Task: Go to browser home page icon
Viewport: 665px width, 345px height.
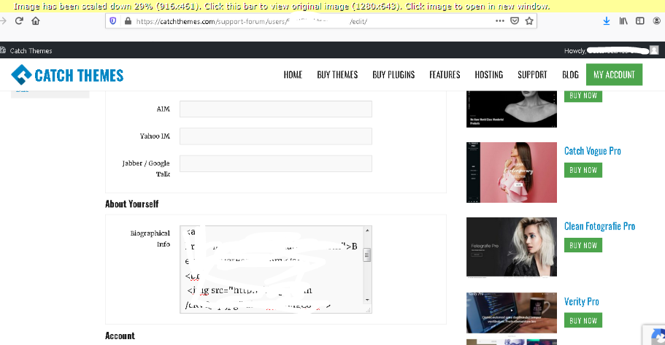Action: click(36, 20)
